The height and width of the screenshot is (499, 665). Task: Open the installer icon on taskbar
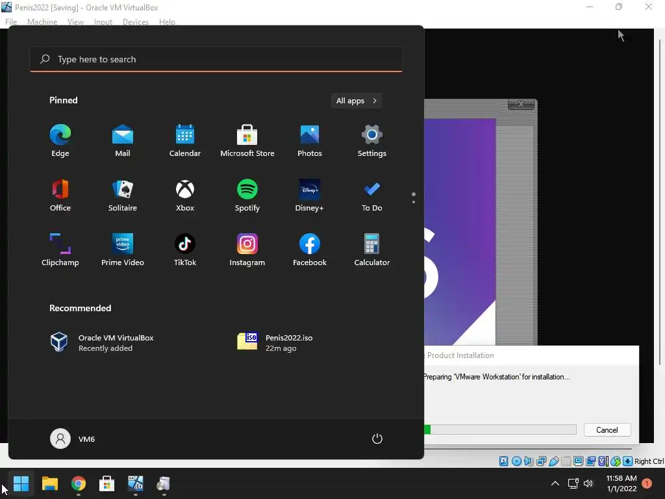pos(164,483)
